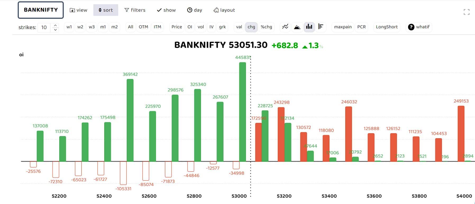Switch data to IV
475x204 pixels.
coord(212,27)
